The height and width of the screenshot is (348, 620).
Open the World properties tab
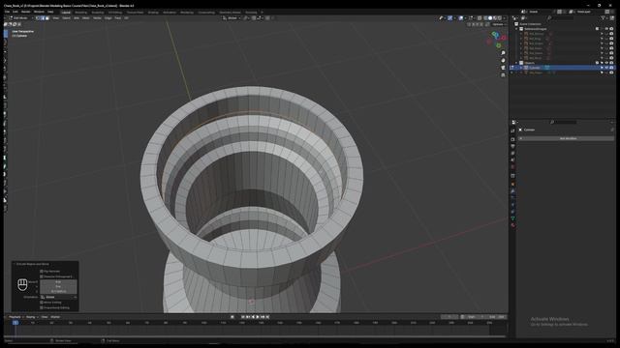click(512, 167)
